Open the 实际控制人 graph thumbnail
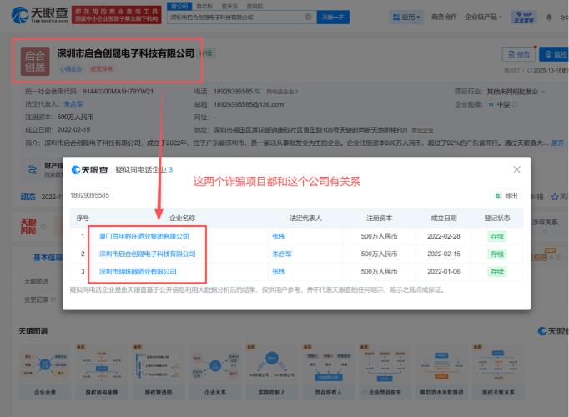Viewport: 569px width, 417px height. [x=272, y=372]
